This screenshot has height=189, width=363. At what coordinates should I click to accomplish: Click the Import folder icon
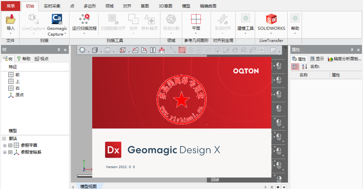[11, 19]
